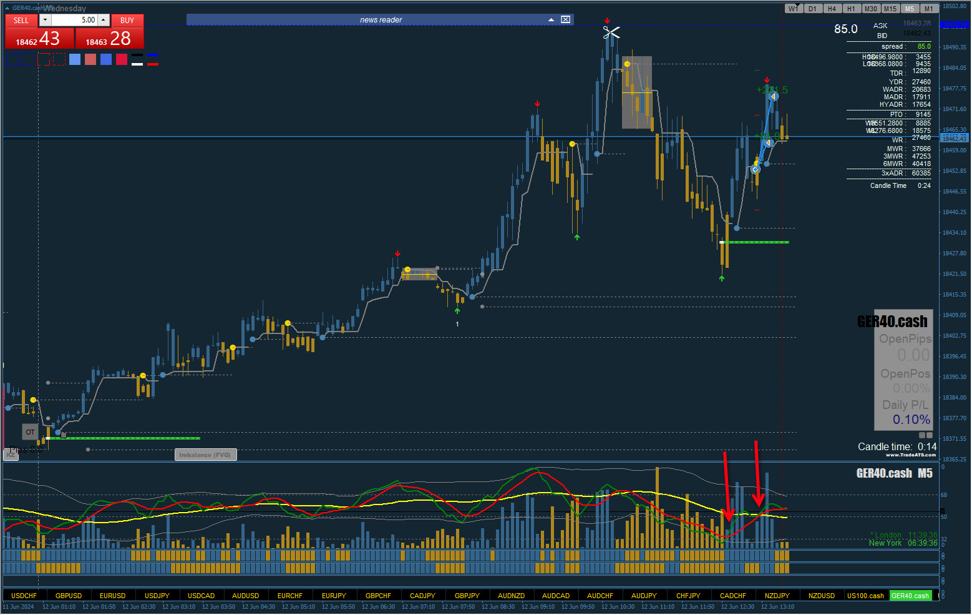This screenshot has width=972, height=615.
Task: Toggle the Imbalance (FVG) button
Action: click(x=205, y=455)
